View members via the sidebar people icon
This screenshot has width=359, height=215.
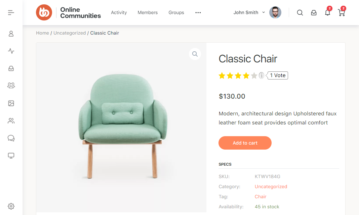coord(11,120)
